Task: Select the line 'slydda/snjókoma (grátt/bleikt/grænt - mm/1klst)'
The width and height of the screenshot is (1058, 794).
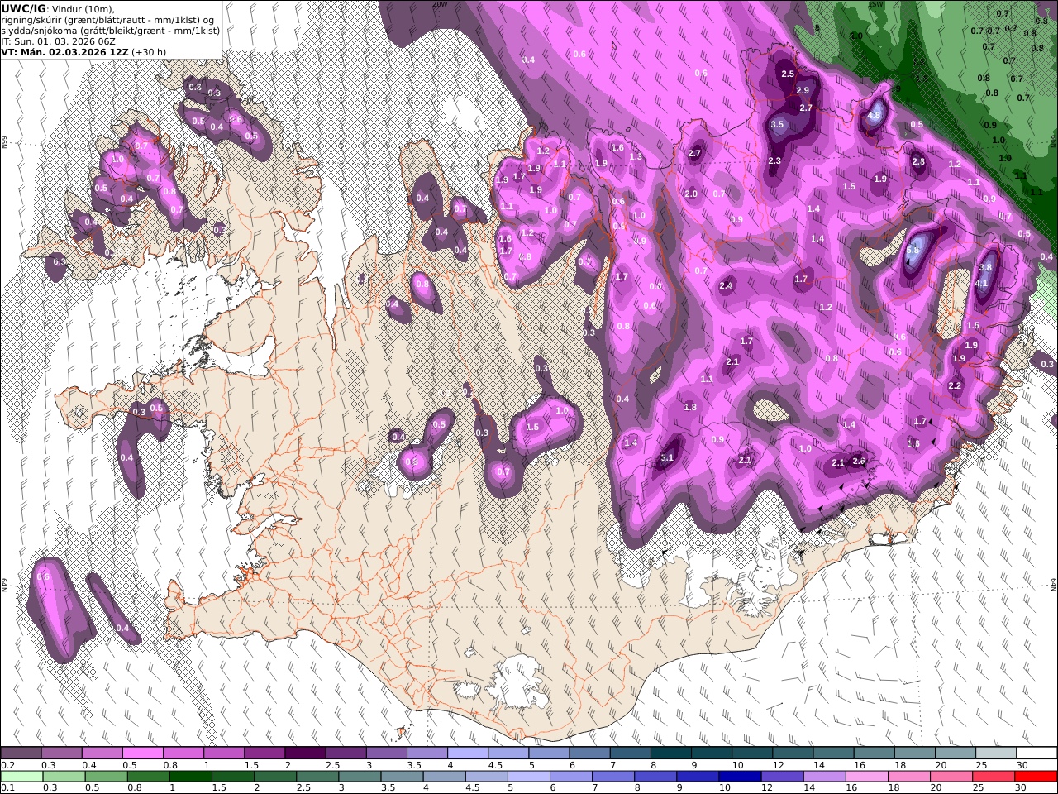Action: (111, 30)
